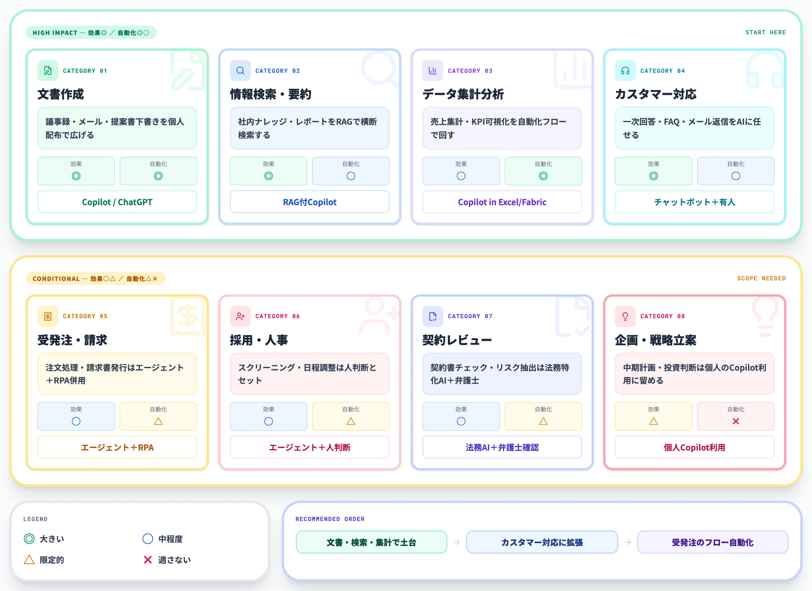
Task: Select the カスタマー対応に拡張 step
Action: (542, 542)
